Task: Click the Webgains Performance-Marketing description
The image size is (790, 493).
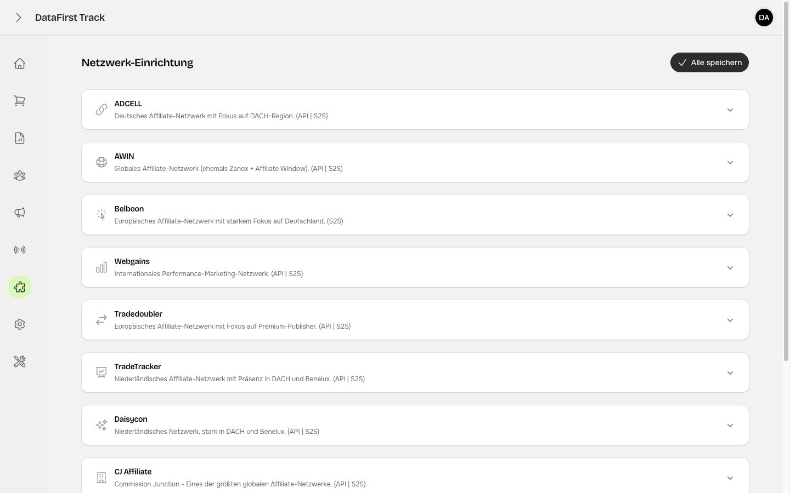Action: pyautogui.click(x=208, y=274)
